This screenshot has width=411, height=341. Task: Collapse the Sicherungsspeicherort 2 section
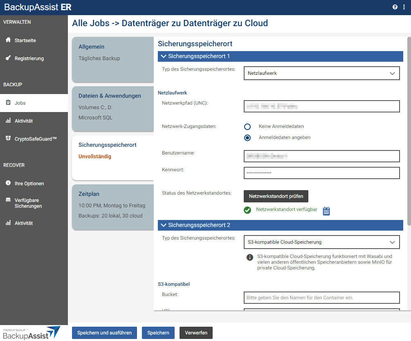click(164, 225)
